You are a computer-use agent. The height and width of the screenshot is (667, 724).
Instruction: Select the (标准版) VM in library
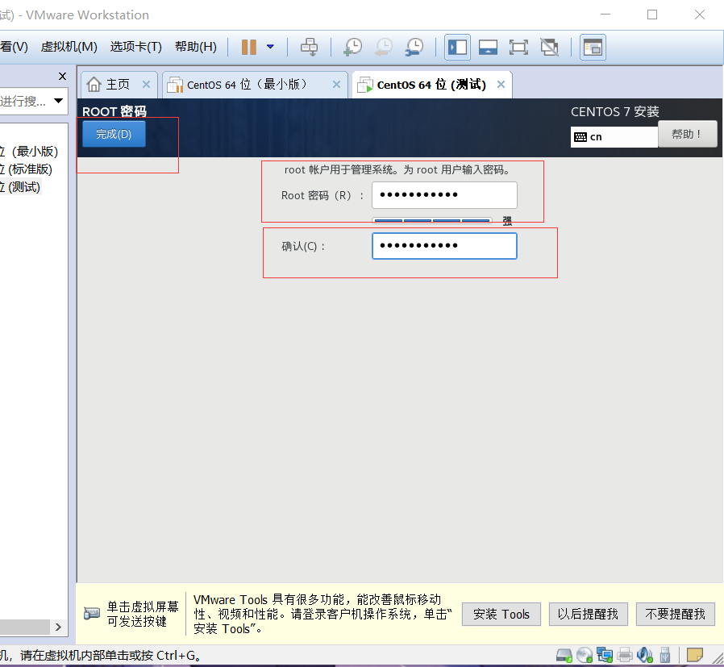27,169
